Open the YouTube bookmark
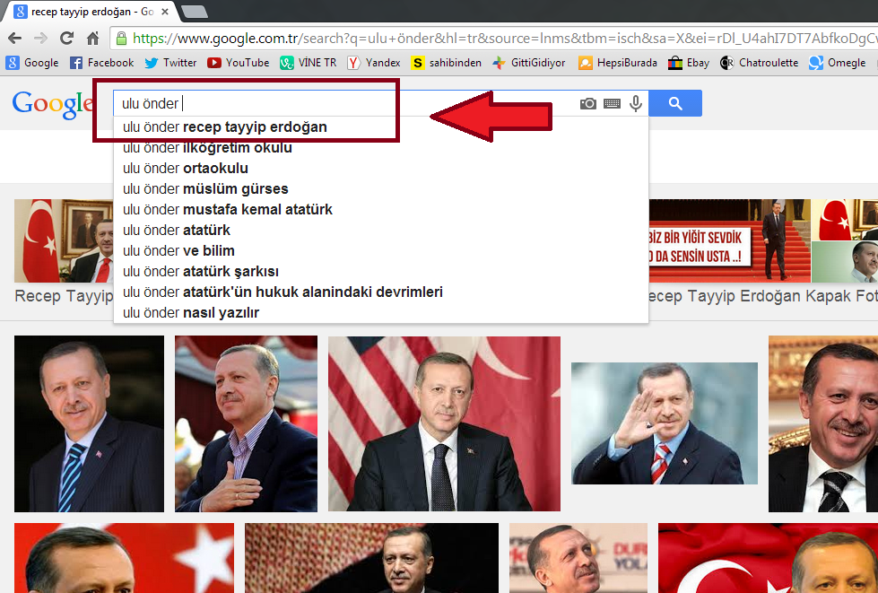 click(238, 63)
